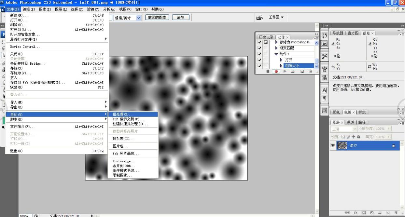Toggle dialog box for 存储为 Photoshop action
Viewport: 405px width, 217px height.
pos(266,42)
